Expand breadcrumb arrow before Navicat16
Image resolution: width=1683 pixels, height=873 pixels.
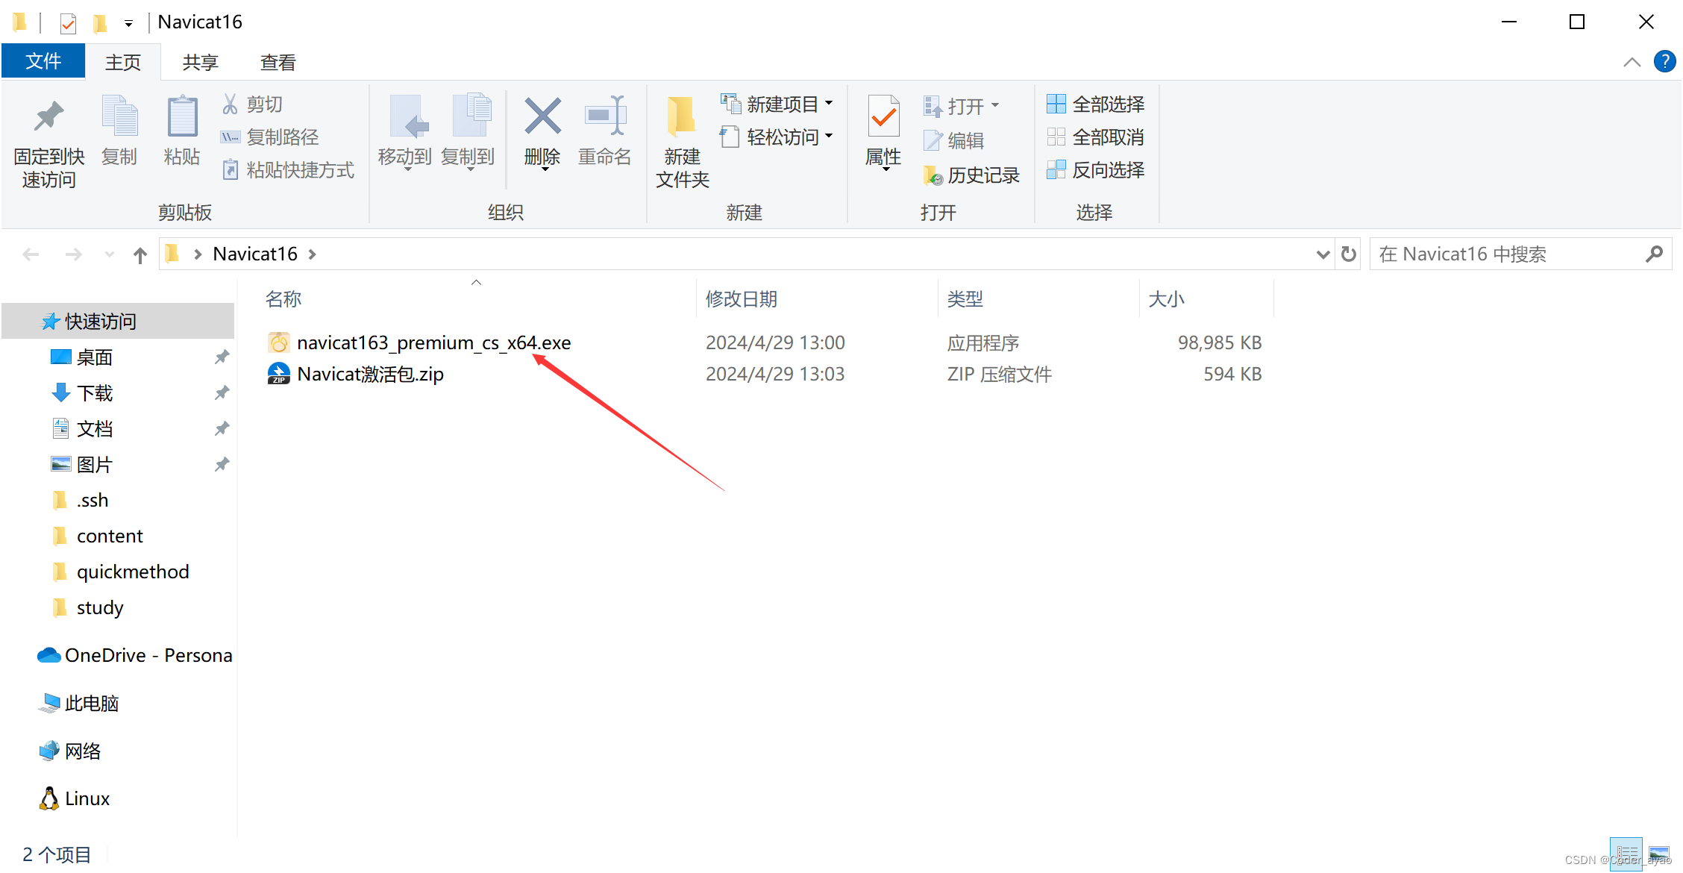(198, 254)
